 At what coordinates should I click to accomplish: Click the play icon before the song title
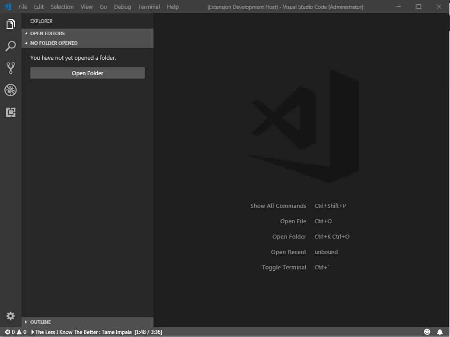click(x=33, y=332)
